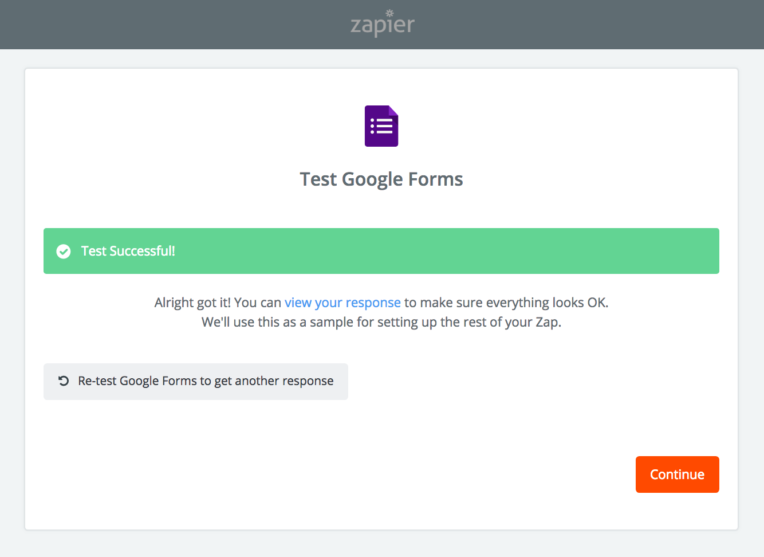Click the blank card area right of the Re-test button
This screenshot has width=764, height=557.
[515, 382]
